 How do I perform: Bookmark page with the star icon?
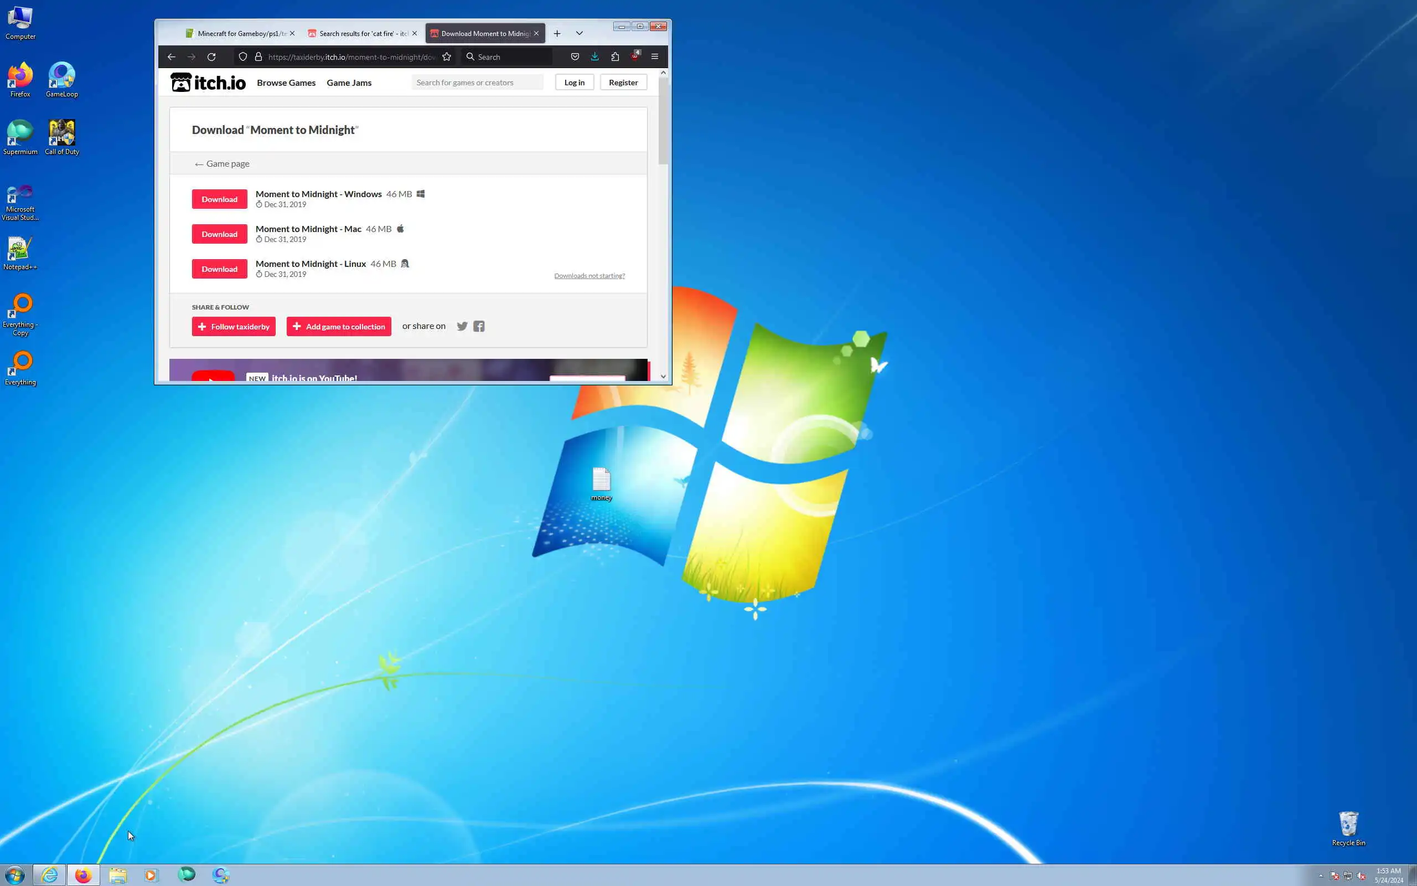[447, 57]
